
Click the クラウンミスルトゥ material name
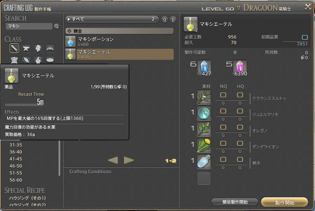[269, 98]
